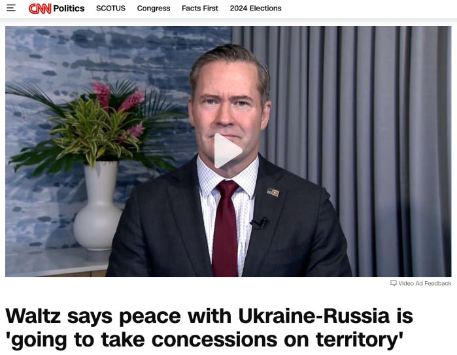Play the Waltz interview video
This screenshot has height=355, width=457.
[228, 150]
